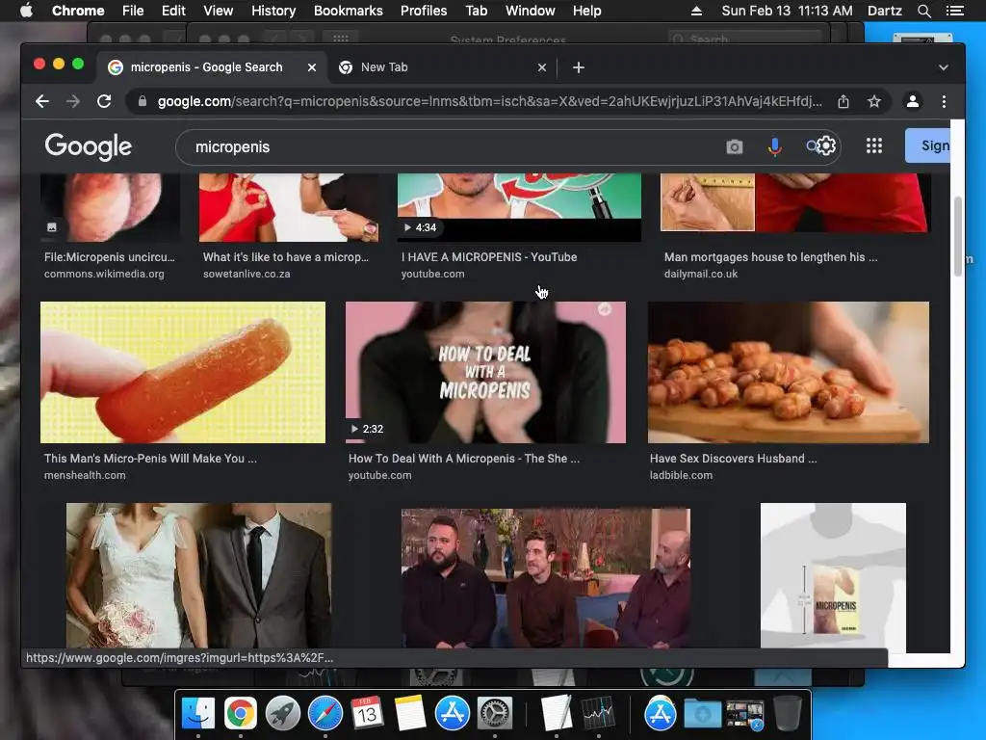Screen dimensions: 986x740
Task: Click the search by image camera icon
Action: tap(734, 146)
